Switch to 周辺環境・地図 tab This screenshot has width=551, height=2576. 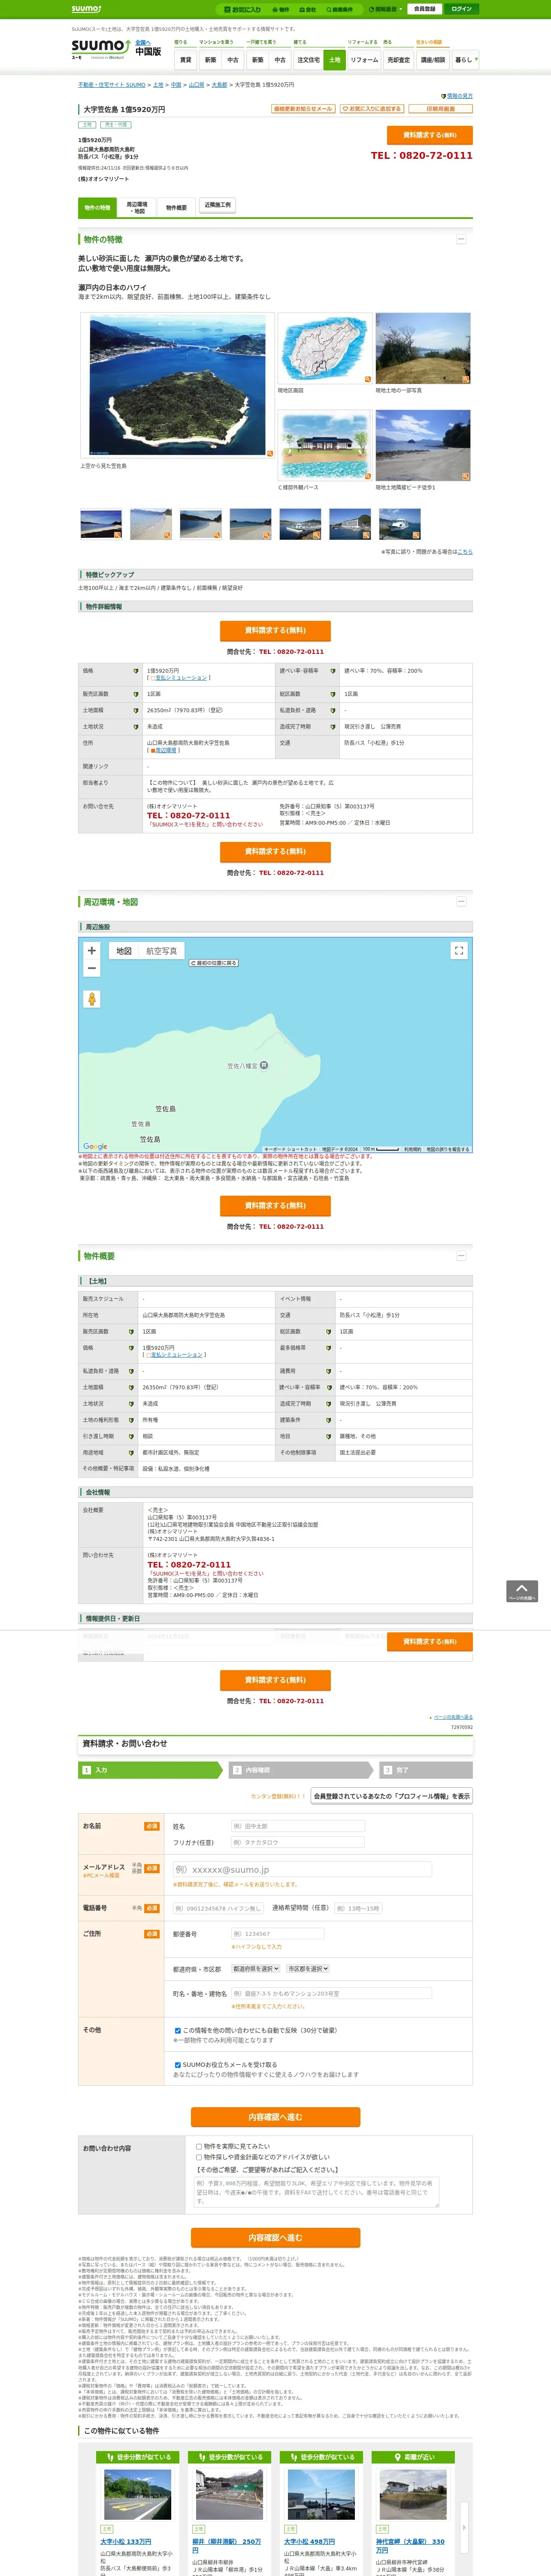pyautogui.click(x=137, y=207)
